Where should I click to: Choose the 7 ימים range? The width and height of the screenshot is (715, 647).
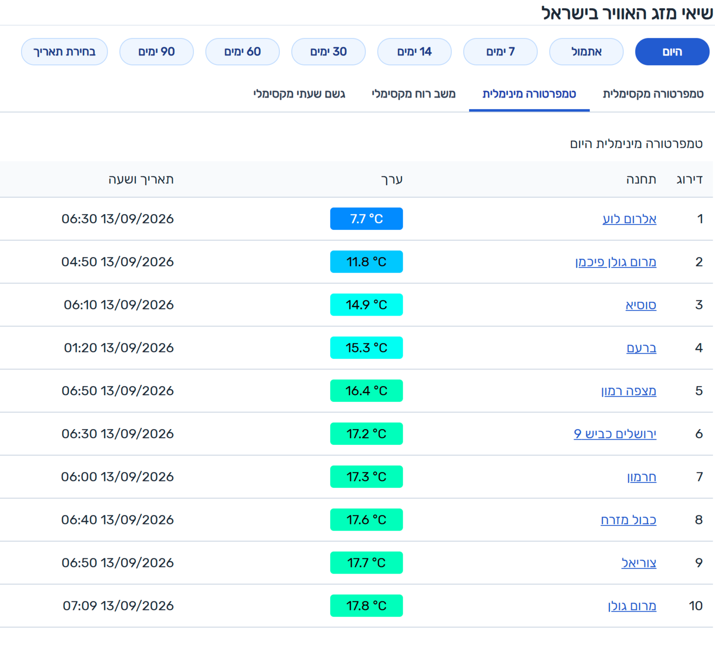coord(500,51)
